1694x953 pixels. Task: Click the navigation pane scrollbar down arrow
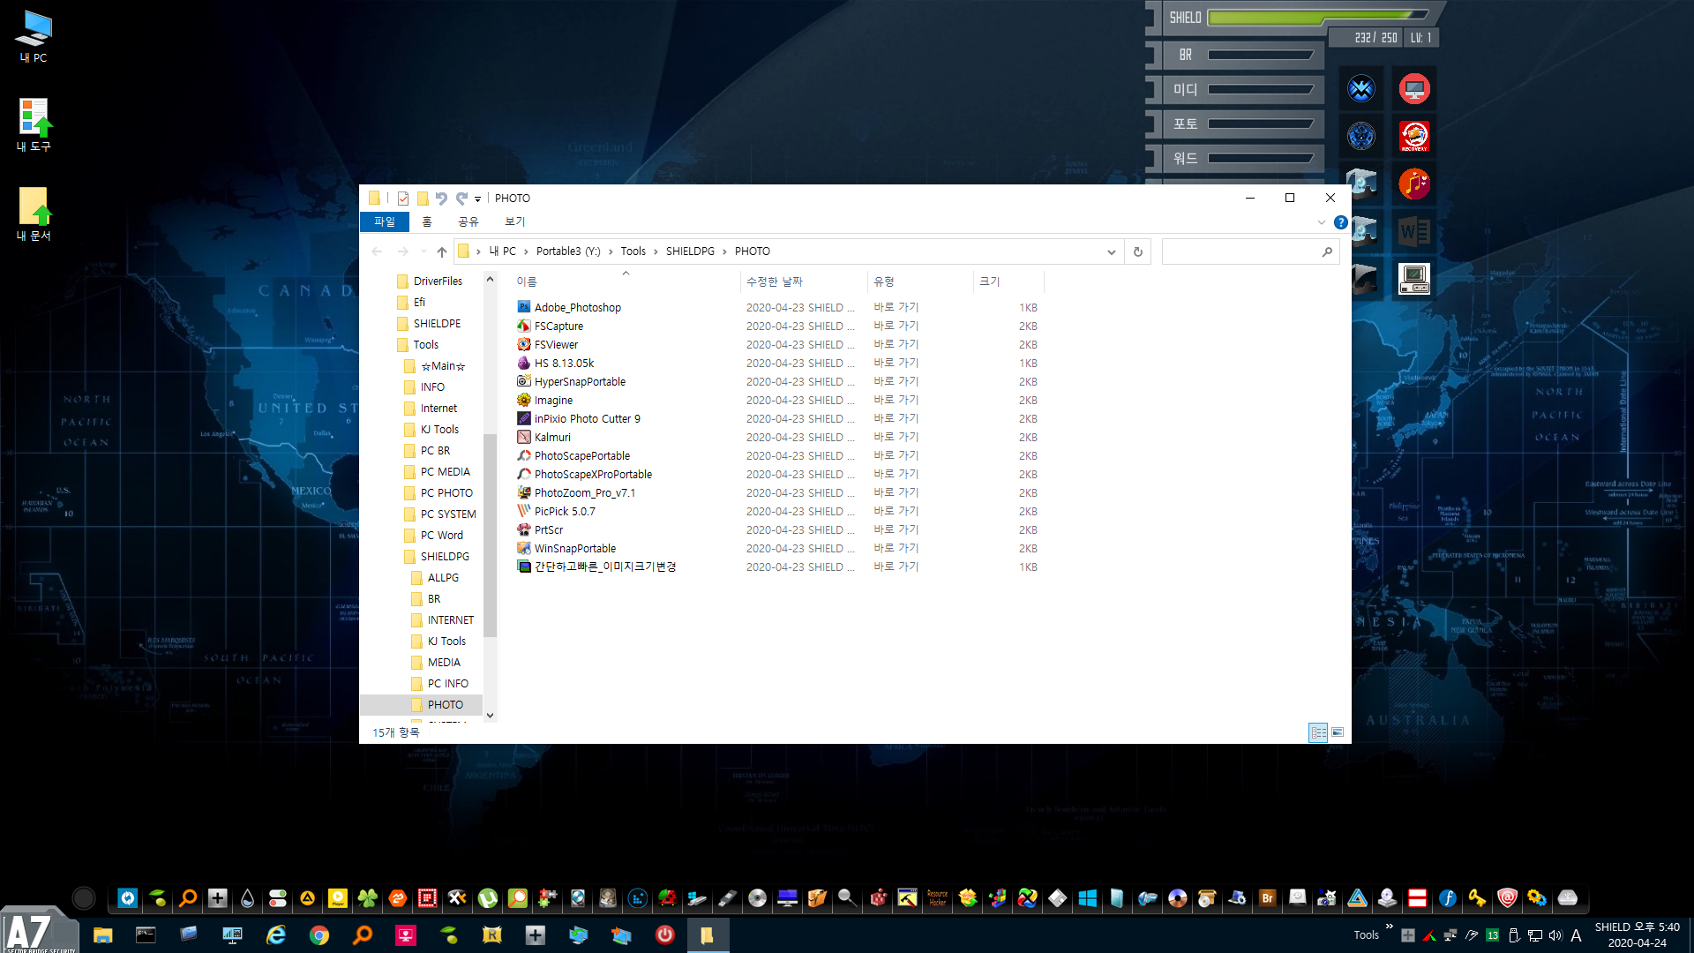(490, 716)
